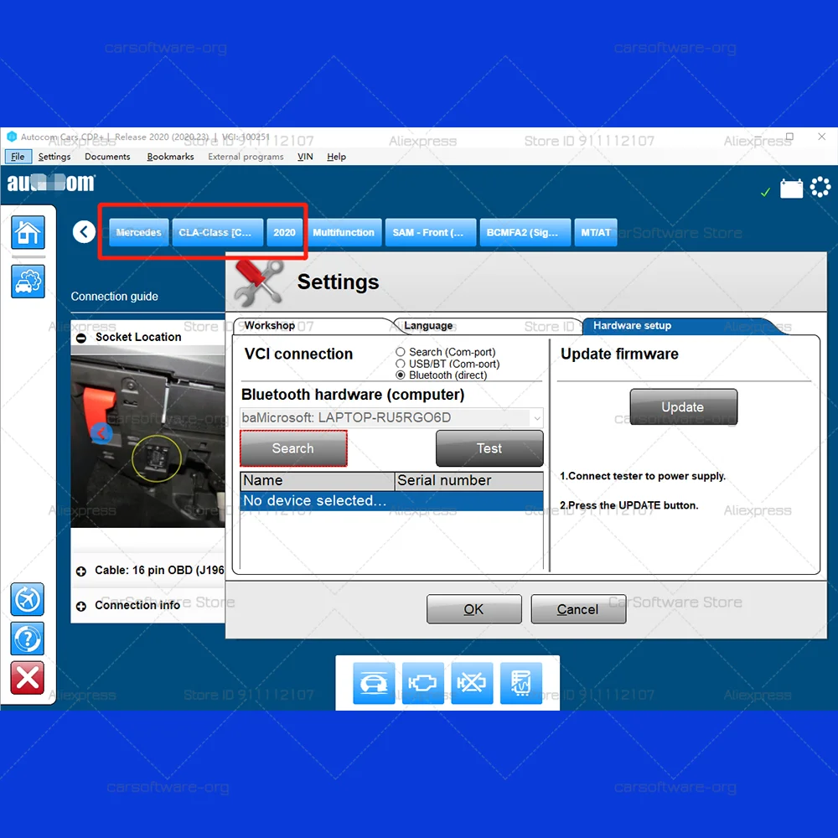838x838 pixels.
Task: Click the 2020 year breadcrumb
Action: point(284,232)
